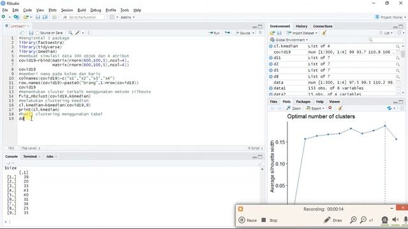
Task: Open plot Zoom window
Action: 293,108
